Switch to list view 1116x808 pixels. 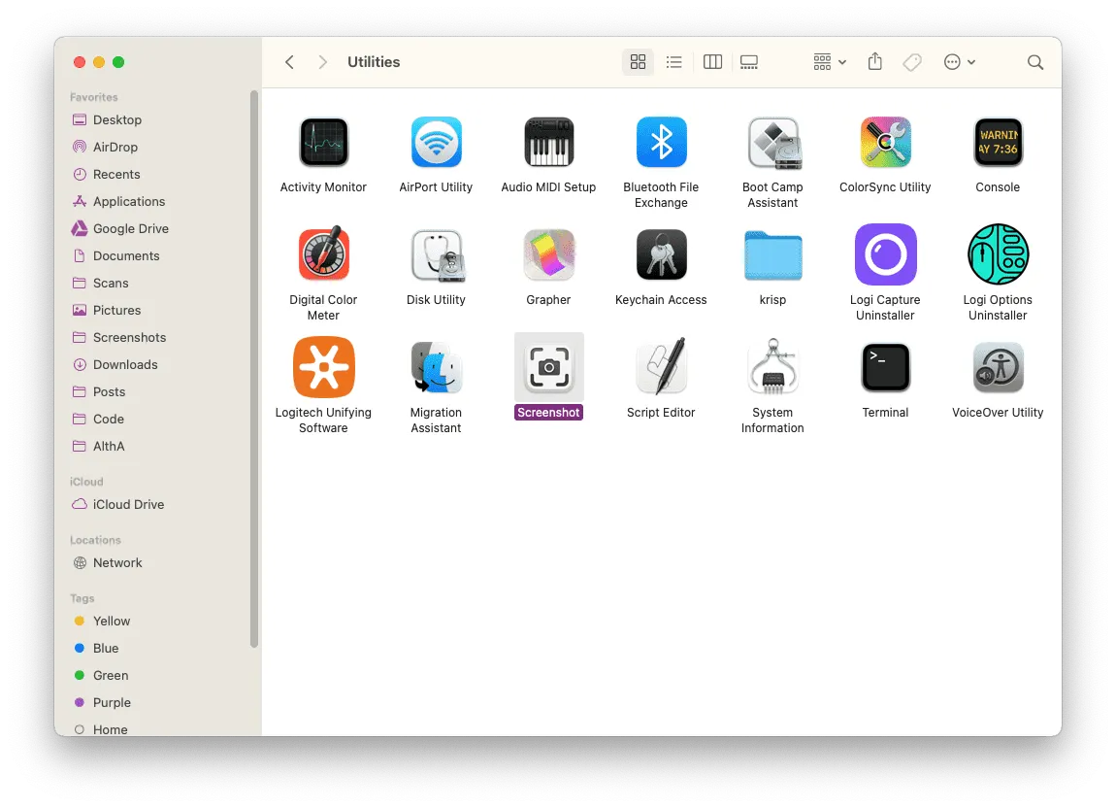[x=674, y=61]
